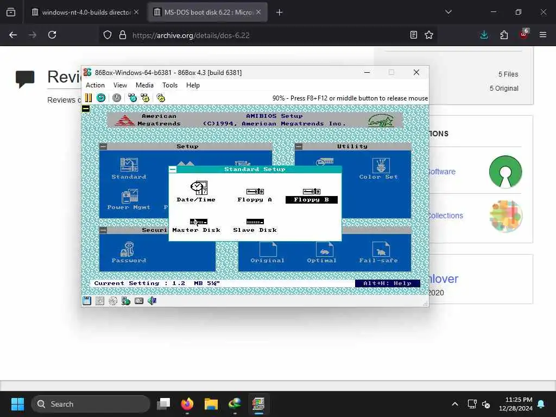
Task: Open Password in Security window
Action: click(129, 252)
